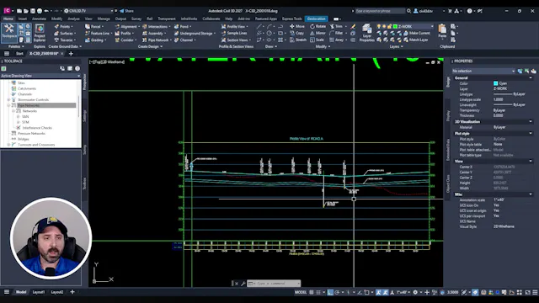Open the Z-WORK layer dropdown
The image size is (539, 303).
432,26
